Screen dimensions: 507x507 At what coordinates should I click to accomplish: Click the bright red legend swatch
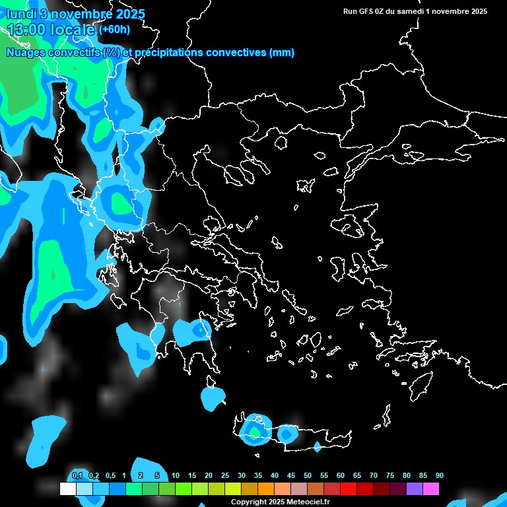coord(348,489)
